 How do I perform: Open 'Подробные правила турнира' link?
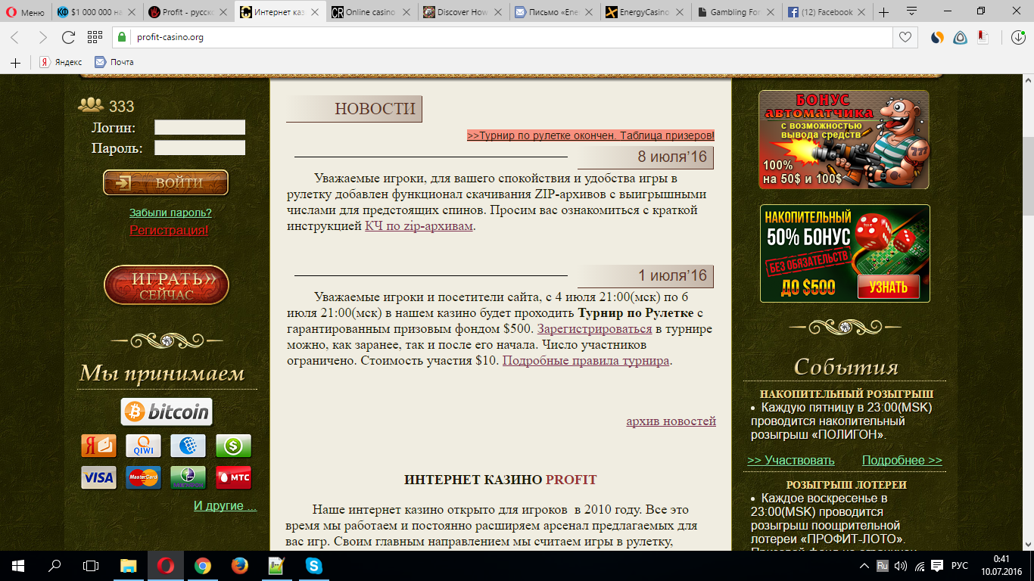click(x=586, y=360)
